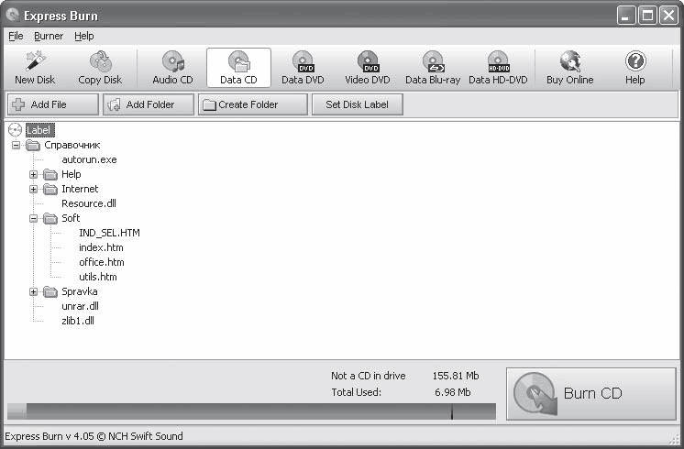The height and width of the screenshot is (449, 684).
Task: Open the File menu
Action: coord(16,36)
